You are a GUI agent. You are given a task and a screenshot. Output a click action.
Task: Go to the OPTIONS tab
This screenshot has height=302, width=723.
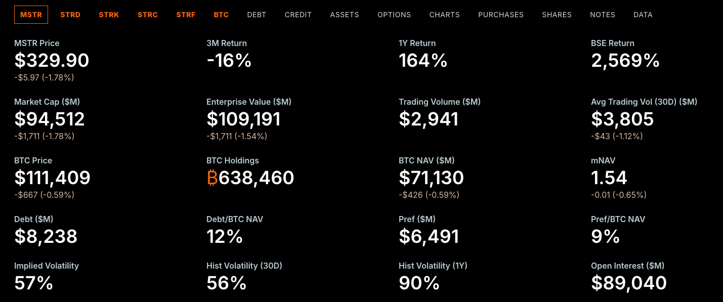394,15
